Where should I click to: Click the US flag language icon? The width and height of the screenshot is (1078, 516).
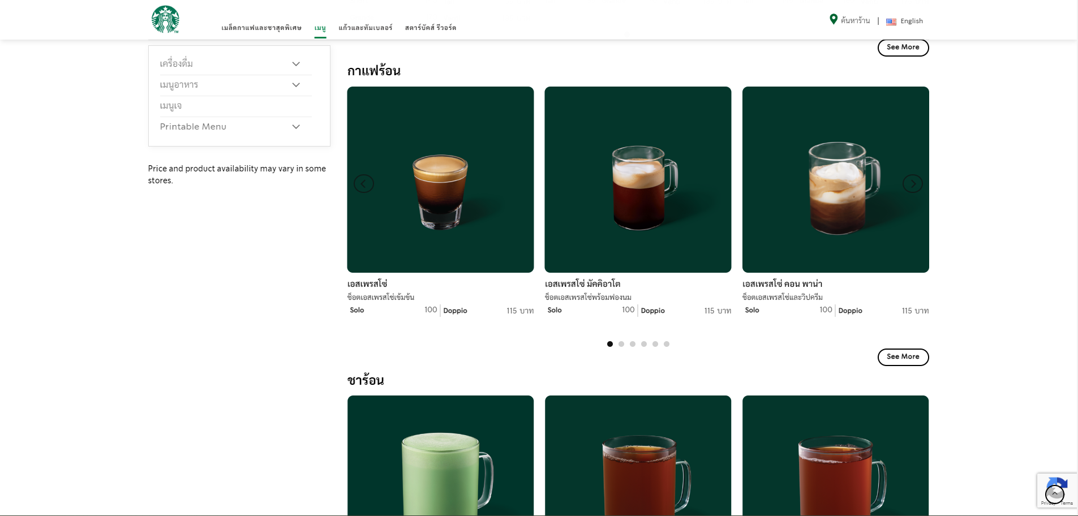pyautogui.click(x=891, y=21)
